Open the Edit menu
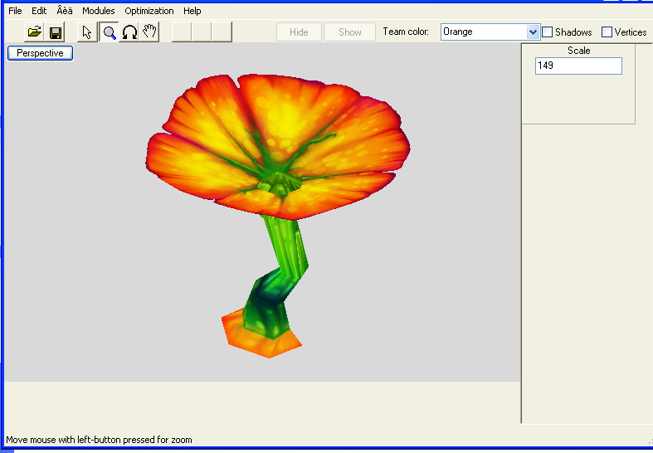Image resolution: width=653 pixels, height=453 pixels. 39,11
